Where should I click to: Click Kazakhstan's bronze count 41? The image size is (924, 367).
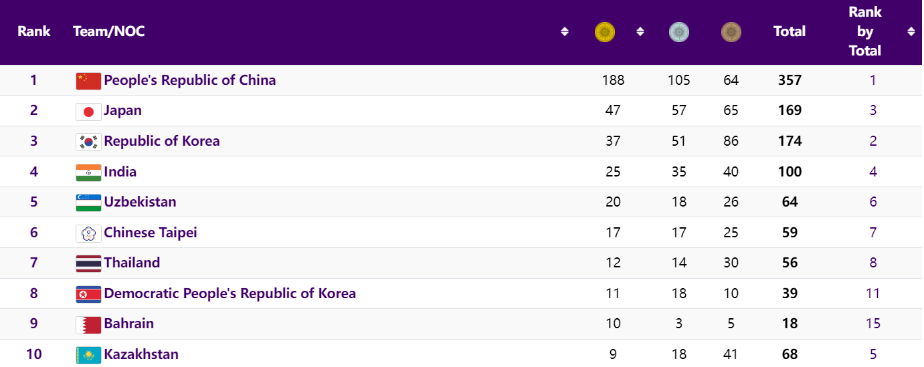(x=731, y=354)
